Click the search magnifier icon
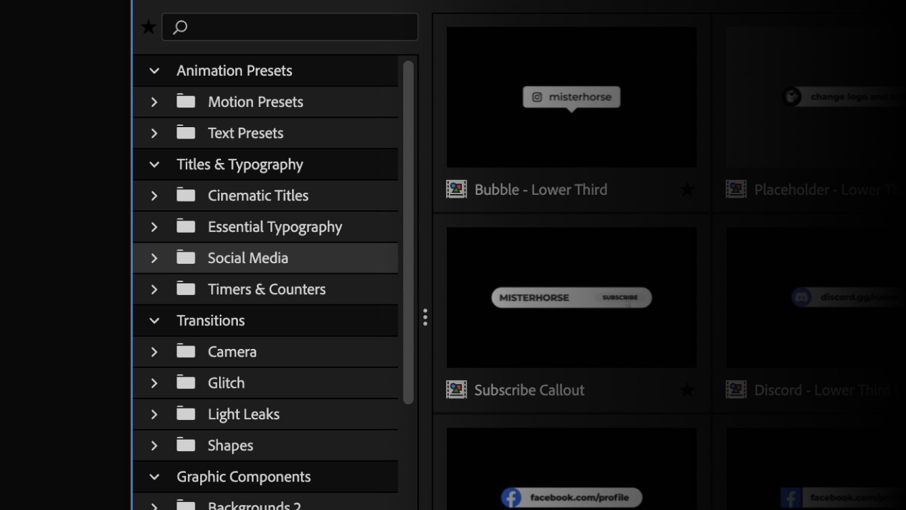 coord(180,27)
